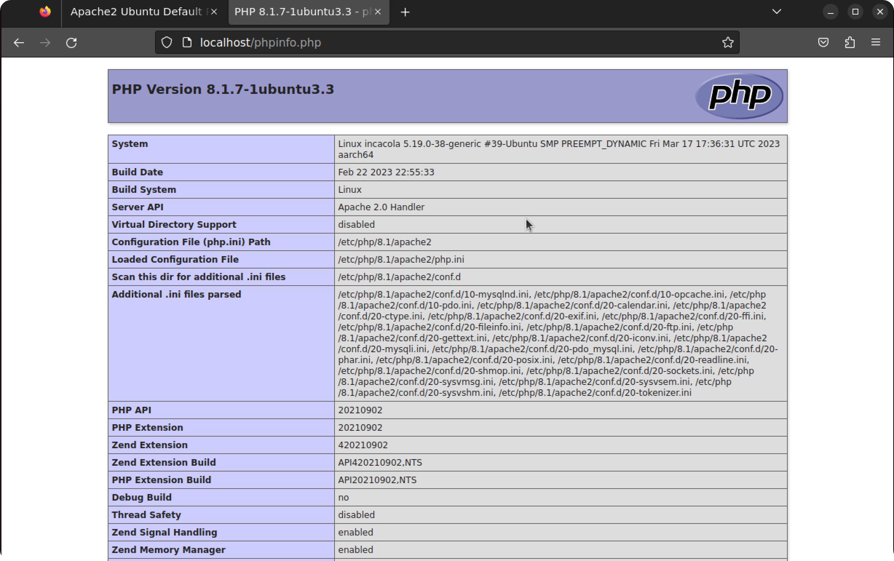Click the Zend Extension label

(150, 445)
